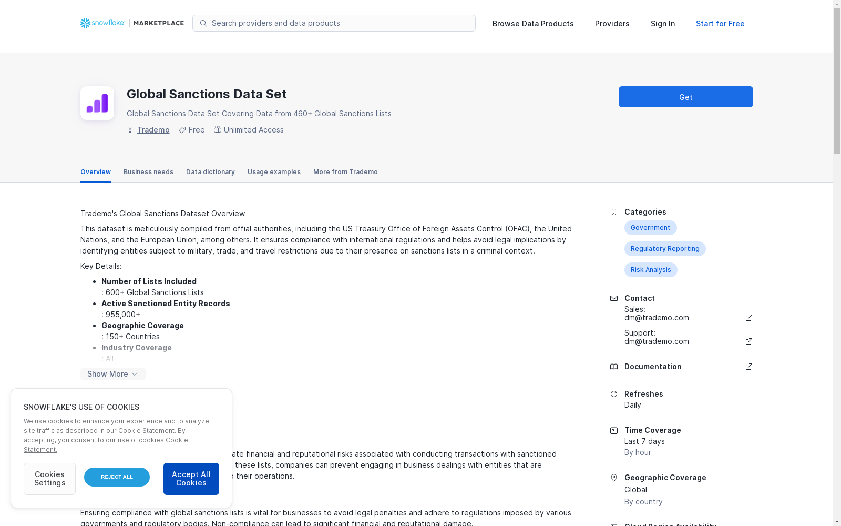
Task: Click the Snowflake logo icon
Action: click(x=86, y=23)
